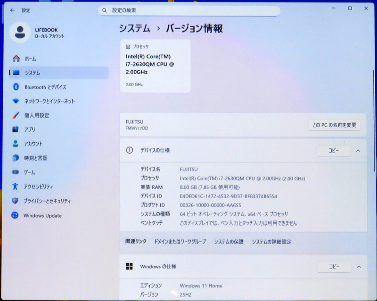377x301 pixels.
Task: Open the ゲーム controller icon
Action: 16,172
